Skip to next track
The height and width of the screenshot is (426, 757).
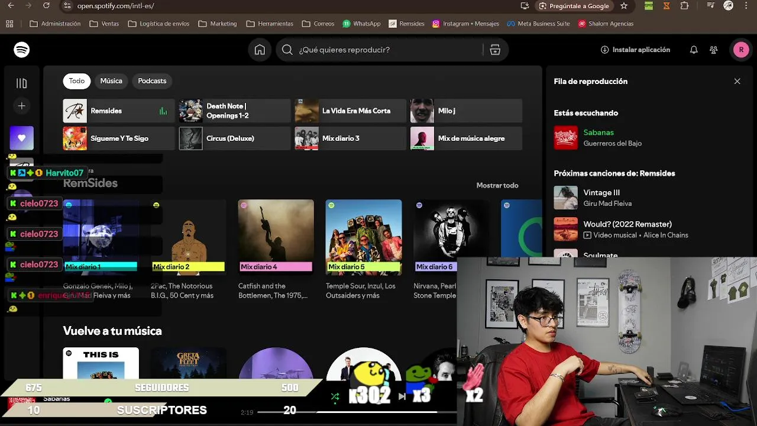point(402,396)
